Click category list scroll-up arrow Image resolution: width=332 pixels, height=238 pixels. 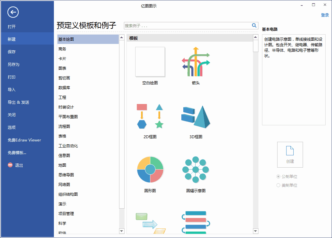click(122, 37)
